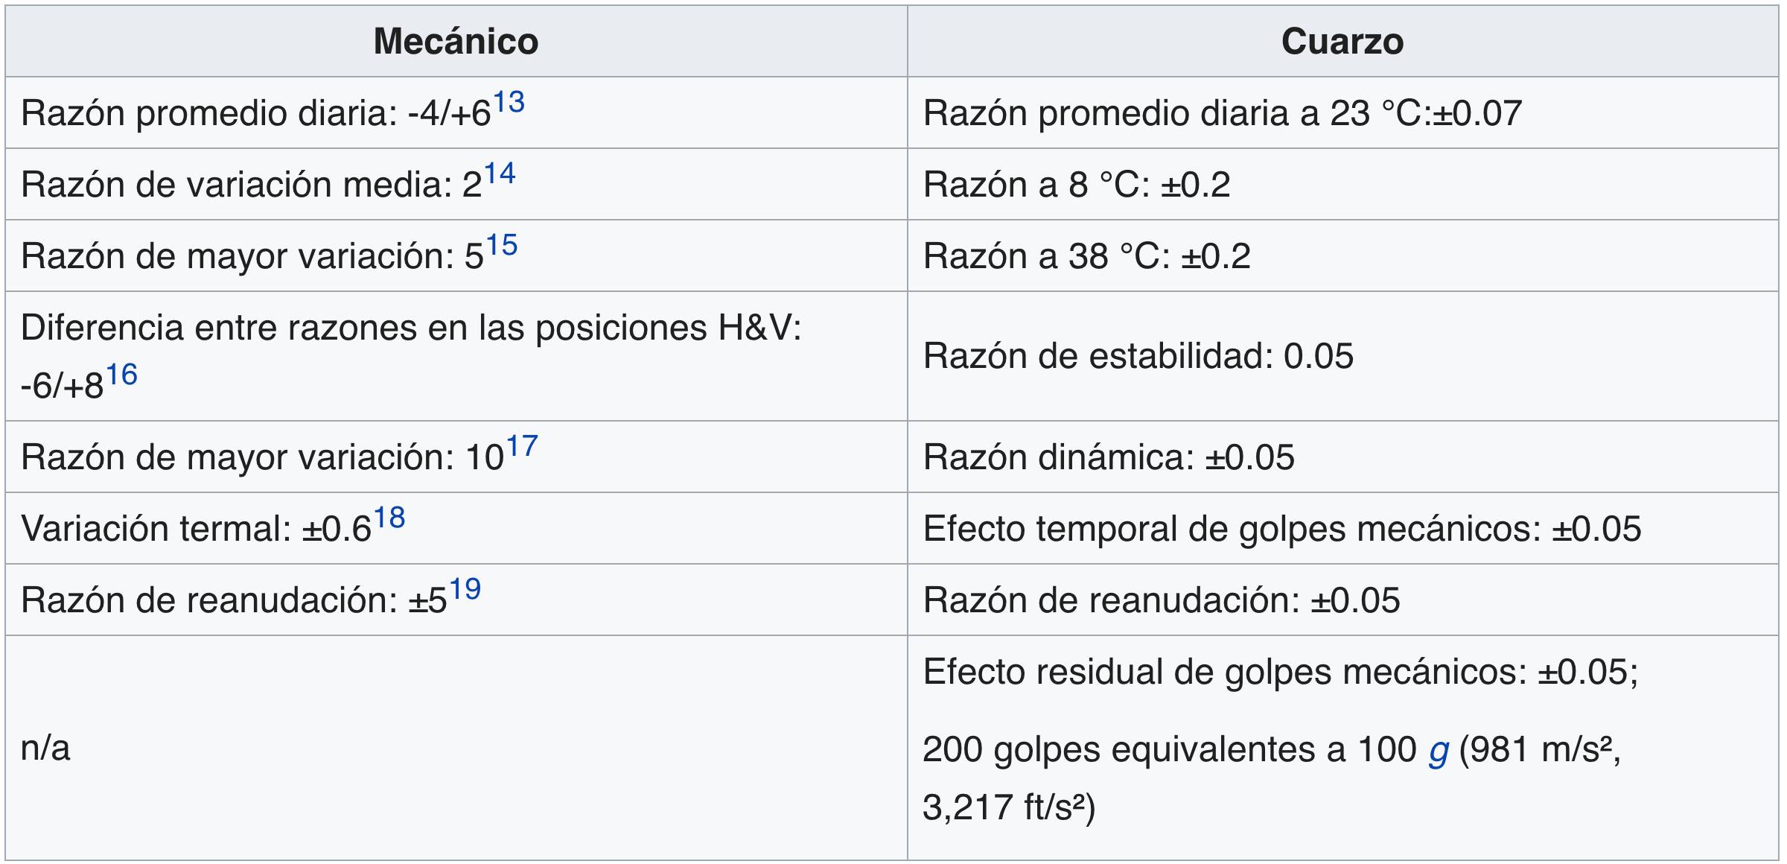Click the Variación termal: ±0.6 text
Screen dimensions: 1787x864
pyautogui.click(x=196, y=529)
